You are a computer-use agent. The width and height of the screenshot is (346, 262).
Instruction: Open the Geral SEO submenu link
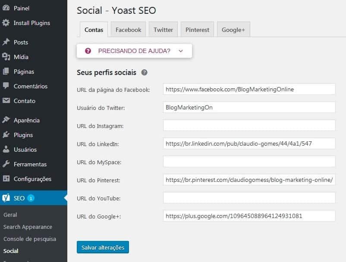tap(10, 215)
